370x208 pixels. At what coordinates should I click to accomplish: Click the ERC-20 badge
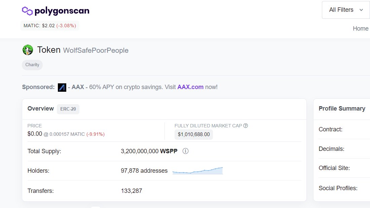point(68,109)
